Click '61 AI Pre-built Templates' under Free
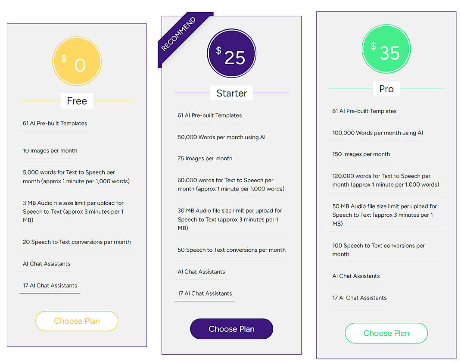Viewport: 461px width, 362px height. [55, 123]
